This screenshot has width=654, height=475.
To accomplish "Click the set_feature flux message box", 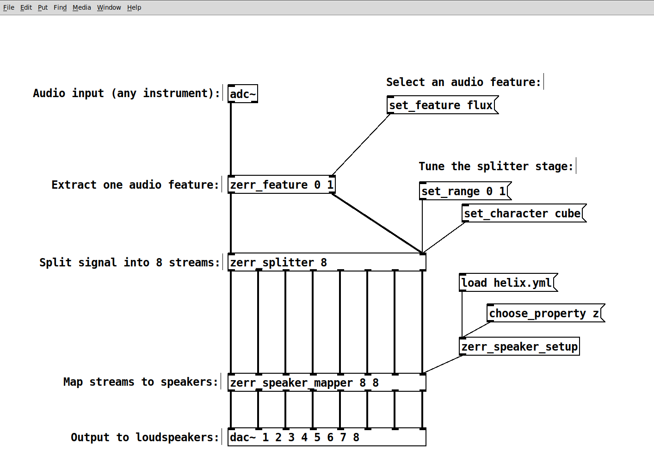I will coord(441,105).
